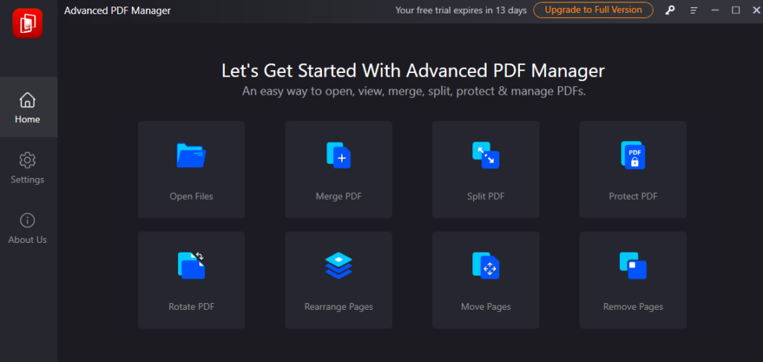Go to Home in the sidebar

(x=28, y=107)
